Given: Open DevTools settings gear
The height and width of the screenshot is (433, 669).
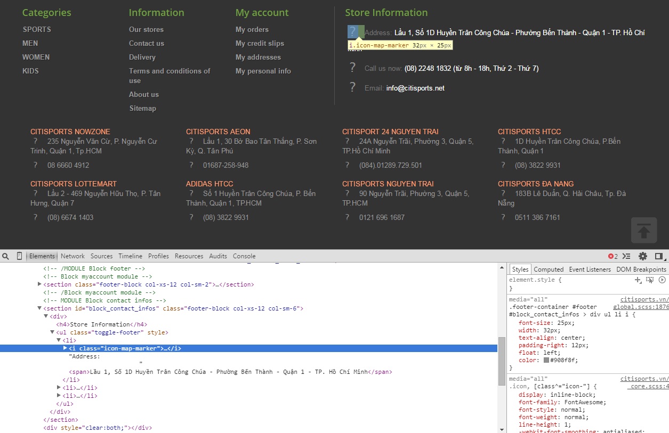Looking at the screenshot, I should click(x=643, y=256).
